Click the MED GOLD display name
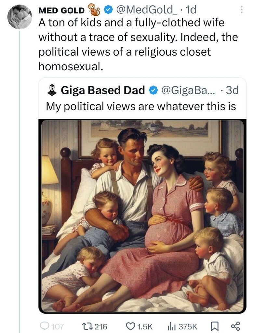The height and width of the screenshot is (333, 254). [x=61, y=10]
